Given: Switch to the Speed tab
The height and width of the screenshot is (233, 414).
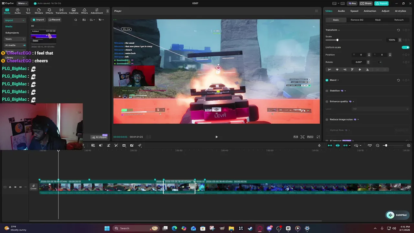Looking at the screenshot, I should click(354, 11).
